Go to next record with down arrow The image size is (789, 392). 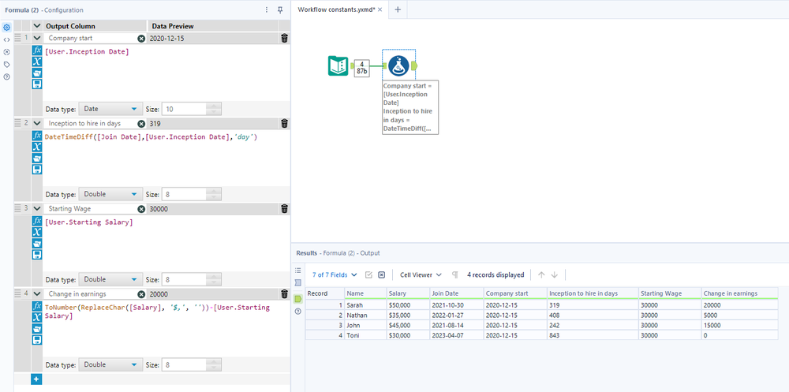[555, 274]
